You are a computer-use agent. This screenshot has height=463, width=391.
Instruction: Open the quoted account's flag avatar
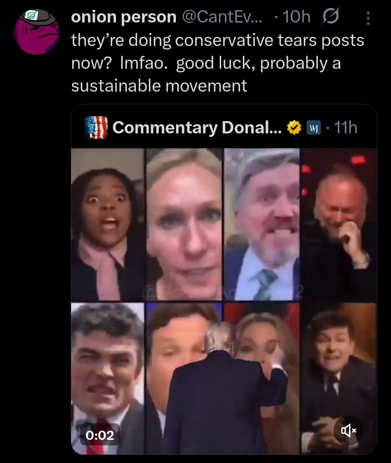click(x=96, y=128)
